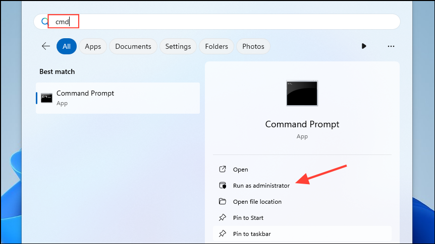
Task: Click the Run as administrator shield icon
Action: coord(223,185)
